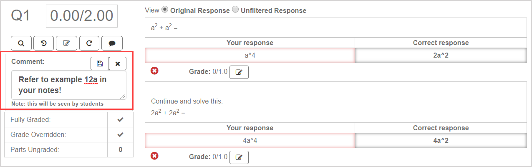Click the 2a^2 correct response field

pos(441,56)
